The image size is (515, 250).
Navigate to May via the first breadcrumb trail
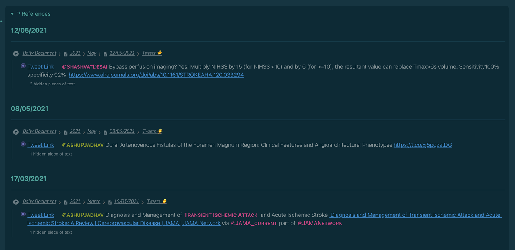(x=91, y=53)
